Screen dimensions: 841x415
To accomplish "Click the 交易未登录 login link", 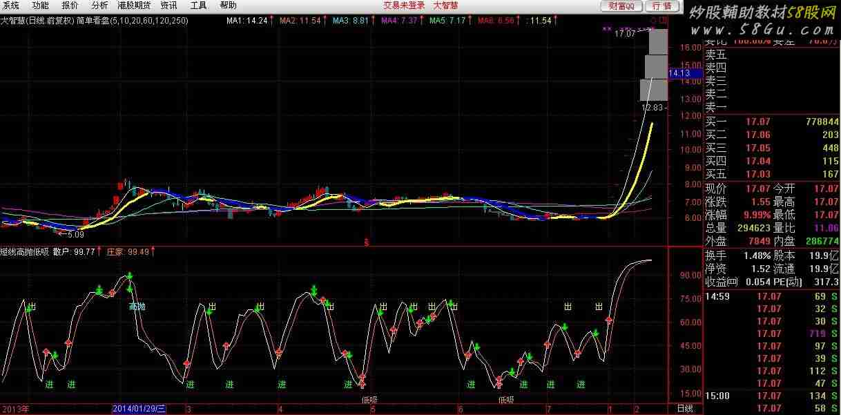I will point(405,6).
